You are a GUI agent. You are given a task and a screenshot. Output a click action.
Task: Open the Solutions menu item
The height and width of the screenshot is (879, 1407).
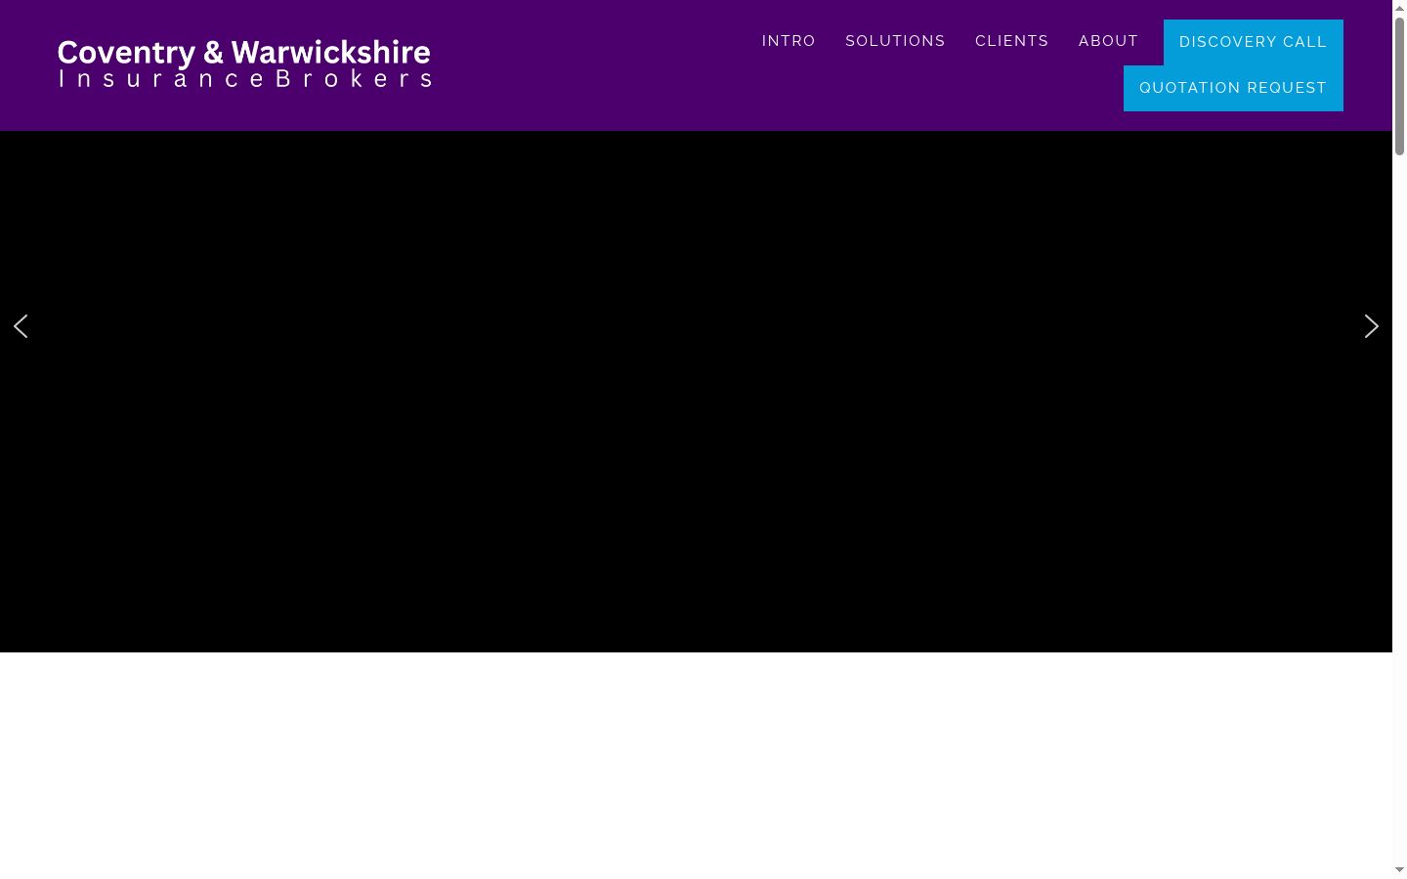[895, 41]
